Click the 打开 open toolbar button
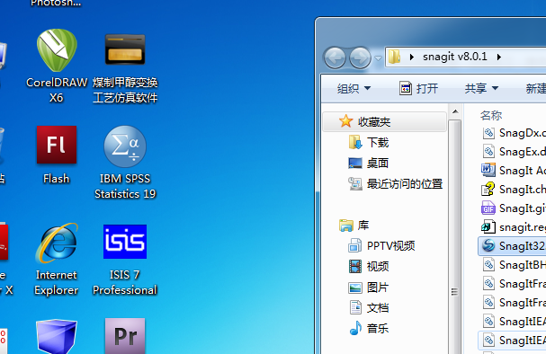The height and width of the screenshot is (354, 546). [418, 88]
